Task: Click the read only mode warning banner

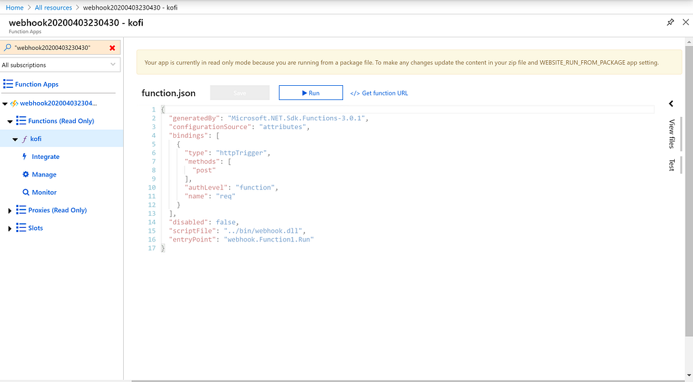Action: pos(409,62)
